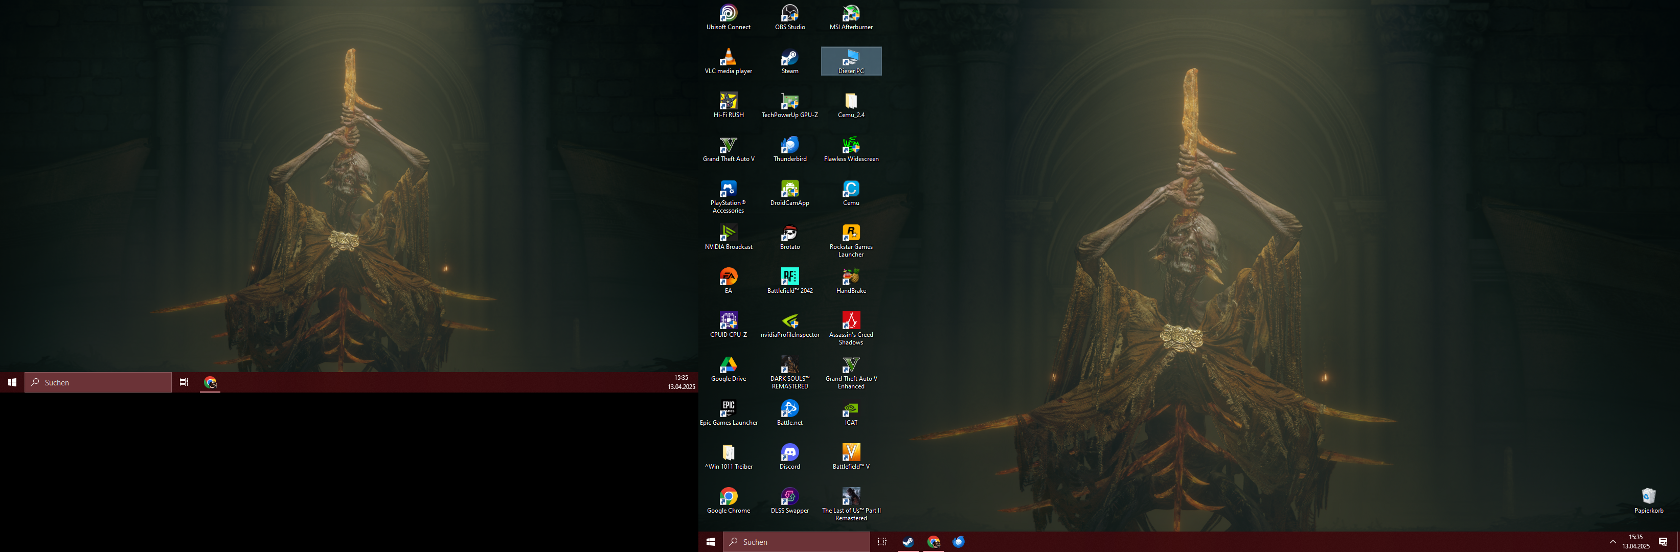Select Assassin's Creed Shadows shortcut
Image resolution: width=1680 pixels, height=552 pixels.
(x=850, y=321)
